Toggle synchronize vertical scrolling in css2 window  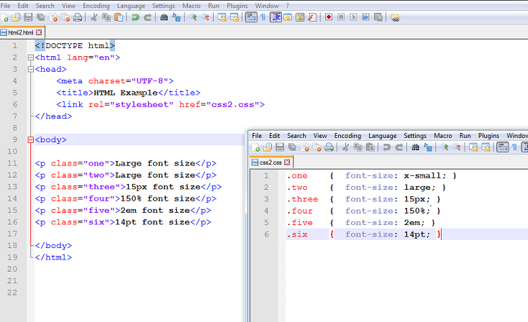pyautogui.click(x=473, y=147)
